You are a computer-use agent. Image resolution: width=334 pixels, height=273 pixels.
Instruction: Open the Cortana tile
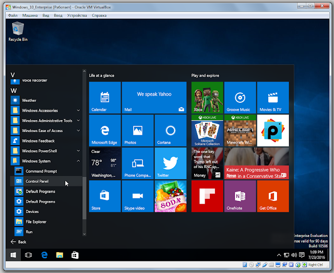(x=171, y=130)
